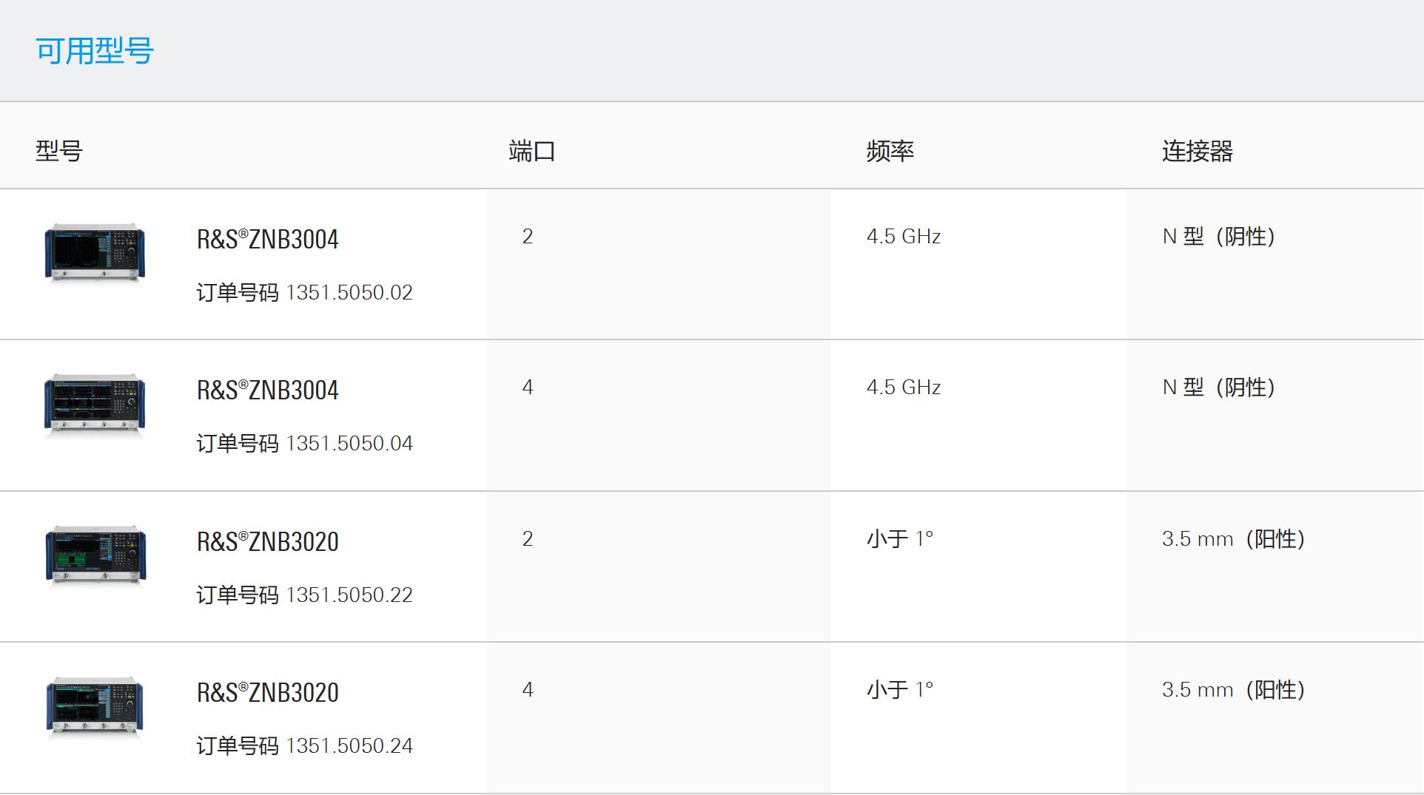Open R&S ZNB3004 with order 1351.5050.04
1424x795 pixels.
[267, 390]
